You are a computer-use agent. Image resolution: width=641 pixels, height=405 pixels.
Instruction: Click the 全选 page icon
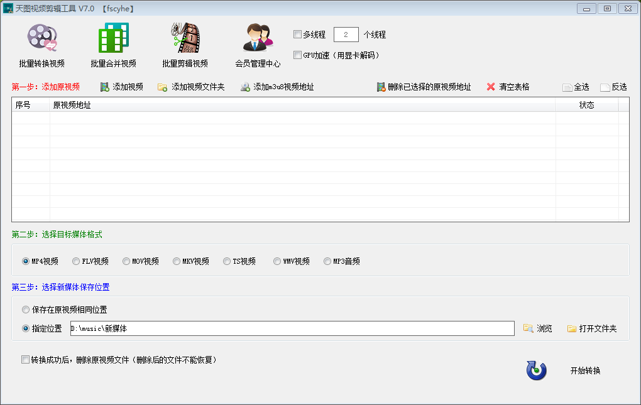pyautogui.click(x=567, y=87)
